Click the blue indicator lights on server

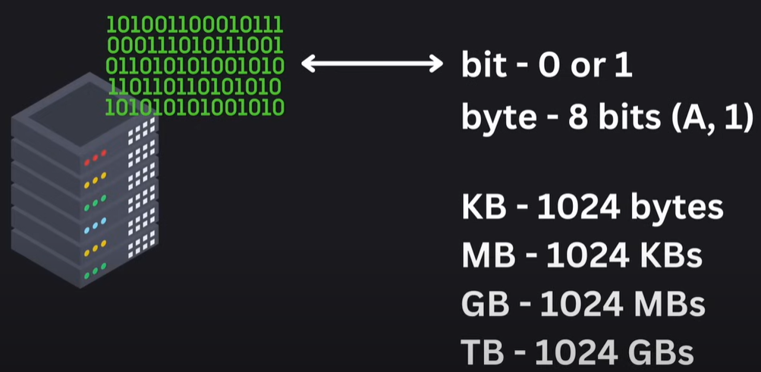click(x=95, y=227)
